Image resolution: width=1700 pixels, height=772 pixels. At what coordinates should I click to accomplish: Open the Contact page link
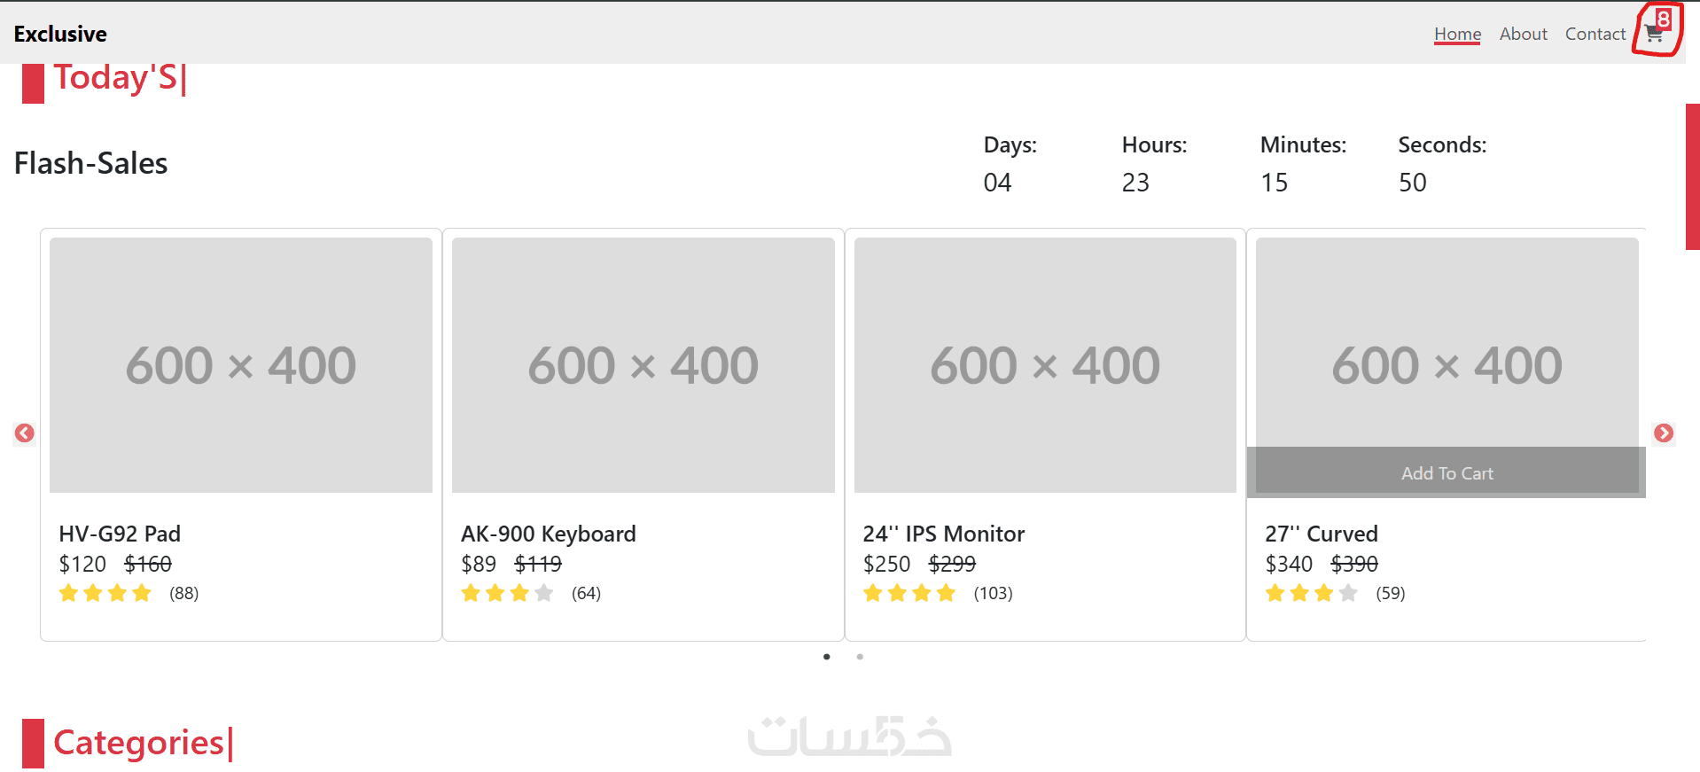pyautogui.click(x=1595, y=34)
